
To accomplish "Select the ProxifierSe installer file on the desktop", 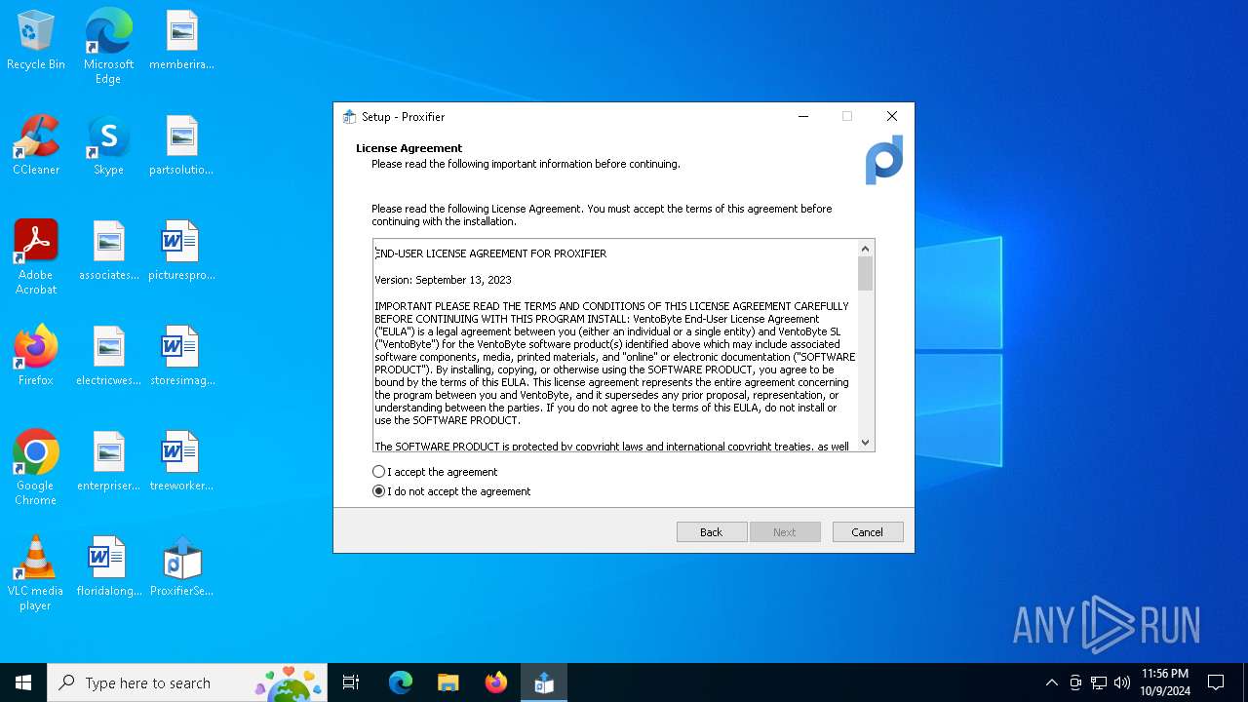I will tap(181, 567).
